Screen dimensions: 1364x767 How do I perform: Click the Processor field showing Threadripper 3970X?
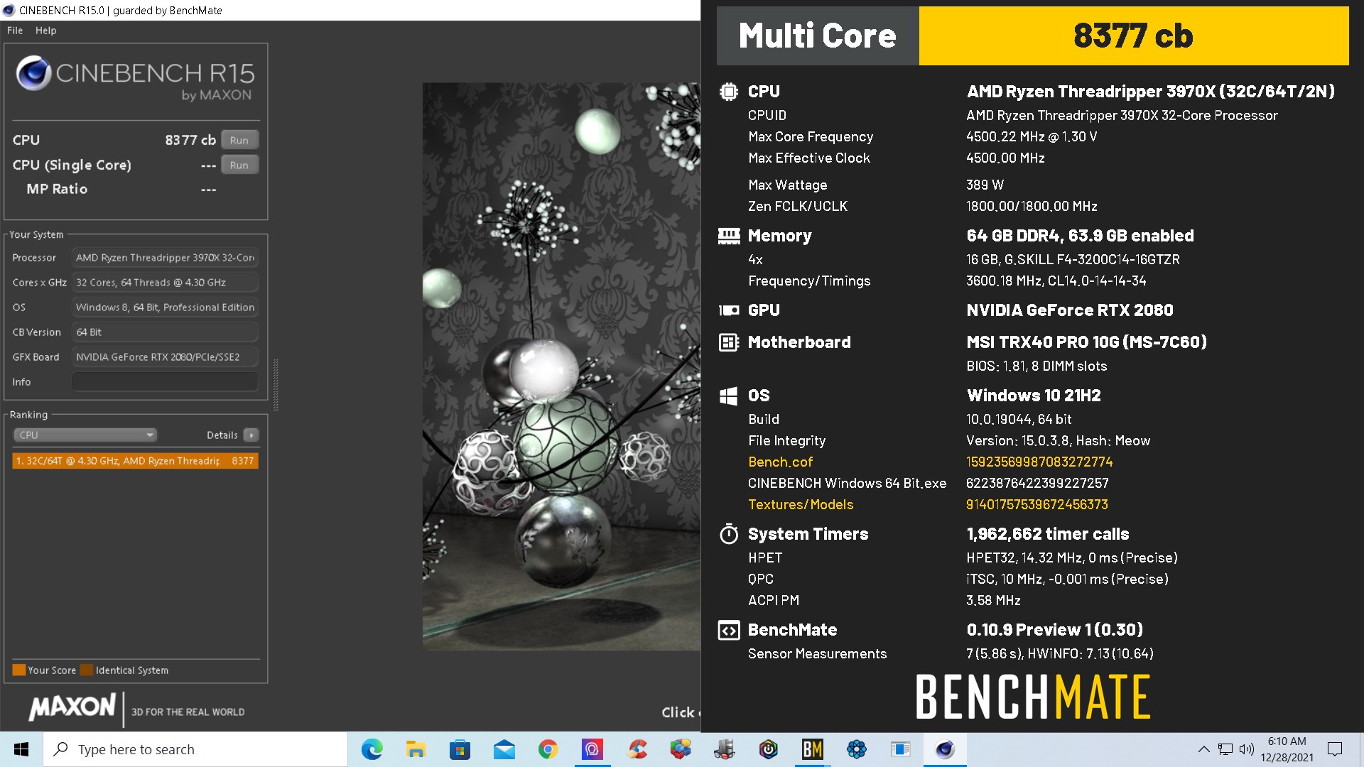(165, 258)
